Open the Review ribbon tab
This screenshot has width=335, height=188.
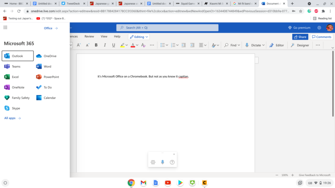(89, 36)
